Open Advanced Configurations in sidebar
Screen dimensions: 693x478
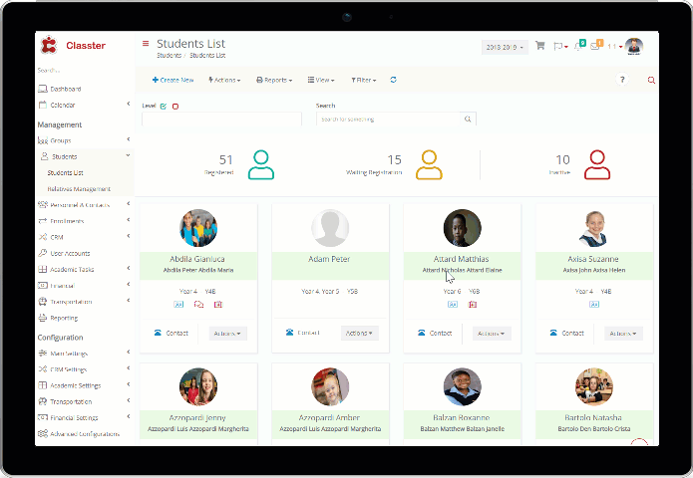[79, 434]
